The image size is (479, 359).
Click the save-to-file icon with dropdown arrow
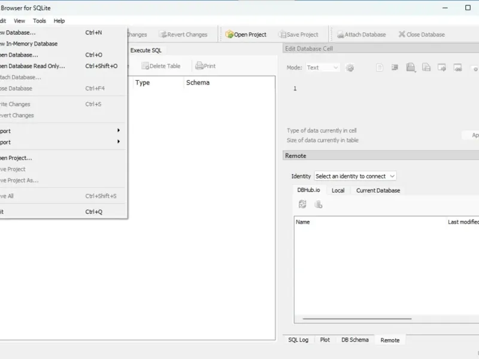click(x=411, y=68)
